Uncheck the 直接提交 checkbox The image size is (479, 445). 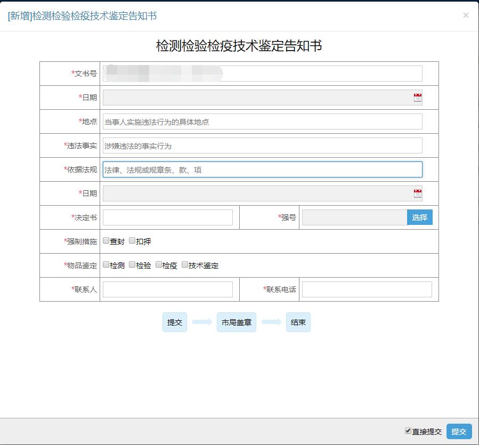408,431
